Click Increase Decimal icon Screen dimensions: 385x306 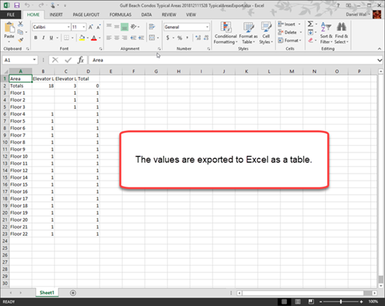click(198, 38)
